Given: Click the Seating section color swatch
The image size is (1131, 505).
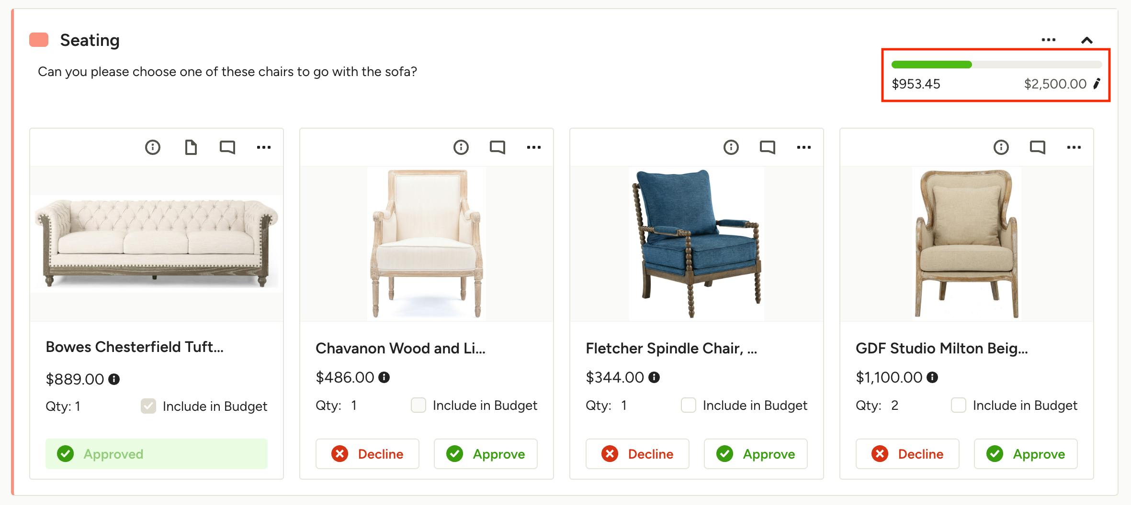Looking at the screenshot, I should tap(39, 40).
